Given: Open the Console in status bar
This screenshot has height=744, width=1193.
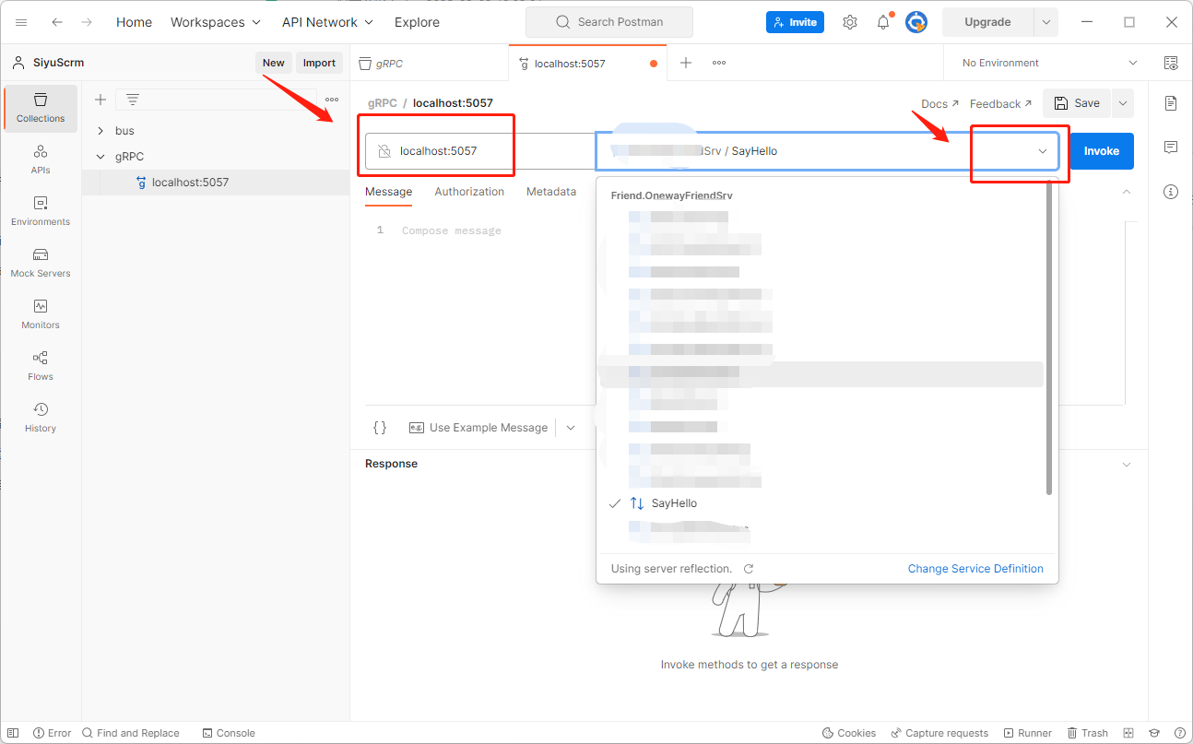Looking at the screenshot, I should (x=229, y=733).
